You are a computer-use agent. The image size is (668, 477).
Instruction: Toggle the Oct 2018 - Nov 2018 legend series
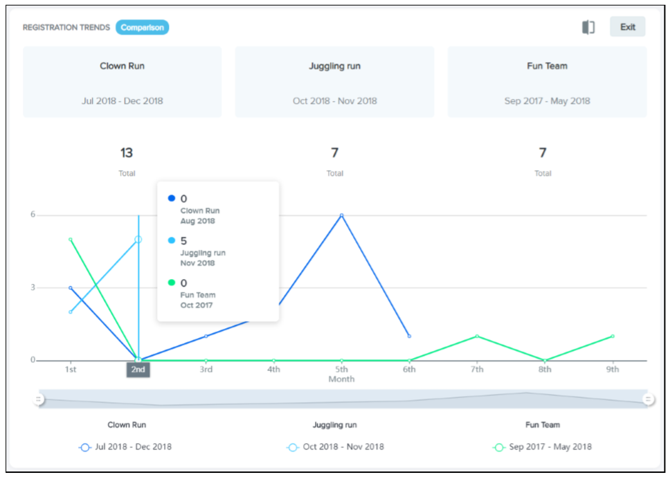tap(335, 447)
